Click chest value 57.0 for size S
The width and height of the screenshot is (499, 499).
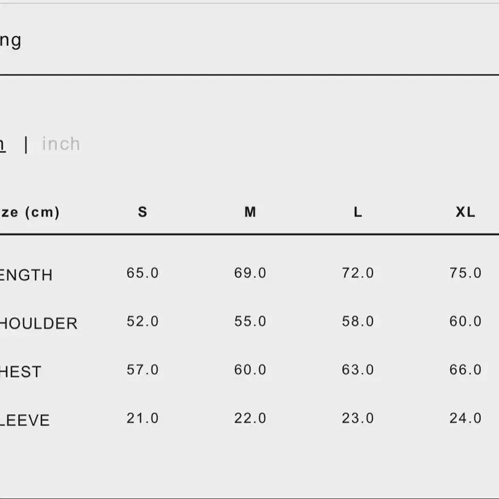click(x=142, y=370)
